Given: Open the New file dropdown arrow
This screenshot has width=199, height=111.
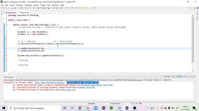Looking at the screenshot, I should (x=4, y=8).
